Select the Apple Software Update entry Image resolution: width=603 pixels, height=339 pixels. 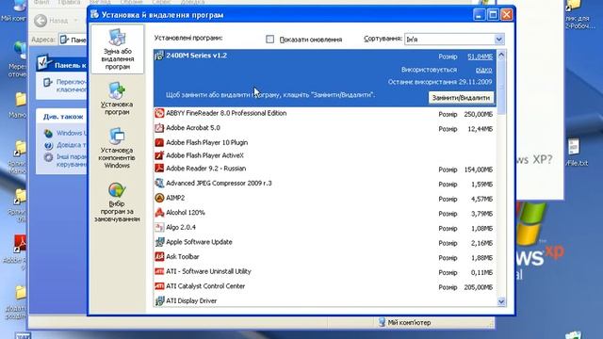(x=325, y=243)
